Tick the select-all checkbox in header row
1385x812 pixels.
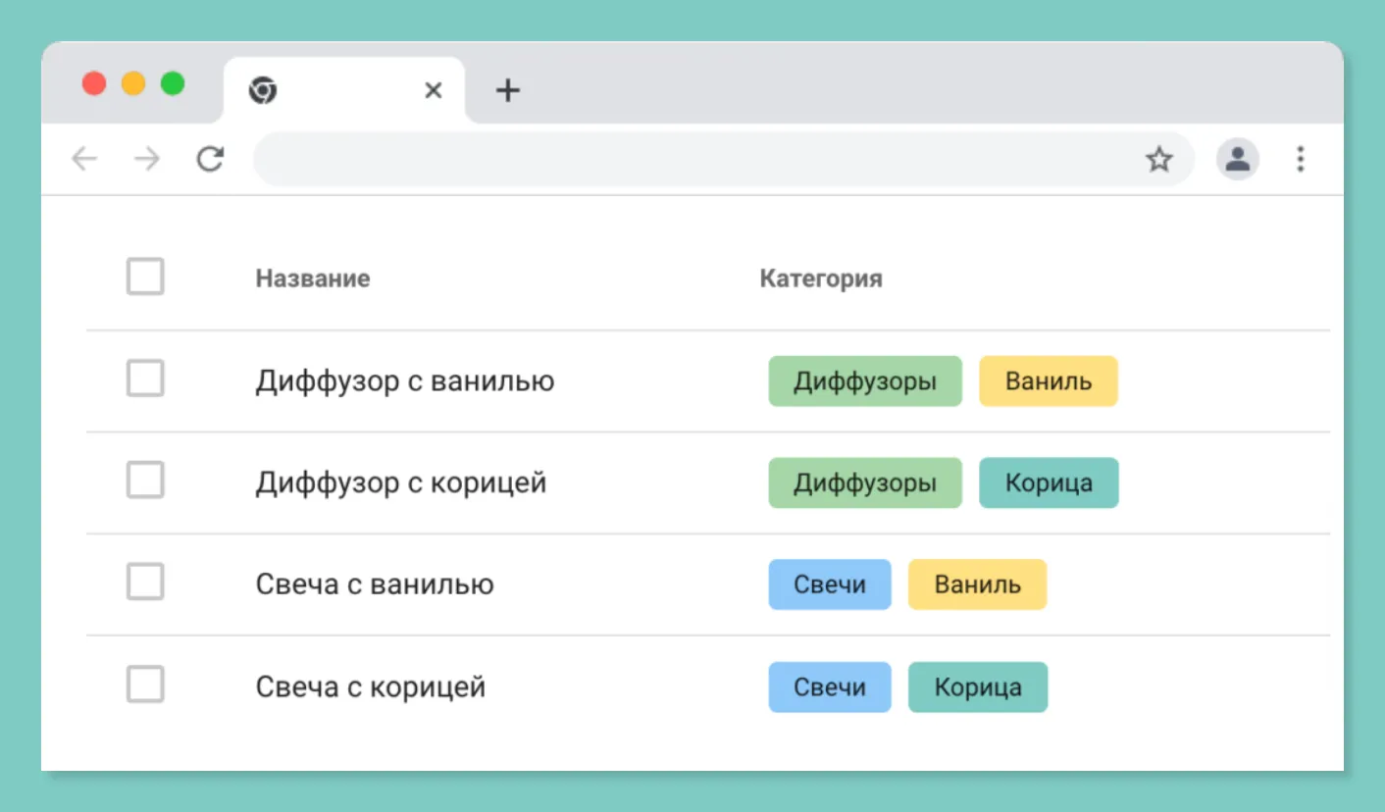[145, 277]
